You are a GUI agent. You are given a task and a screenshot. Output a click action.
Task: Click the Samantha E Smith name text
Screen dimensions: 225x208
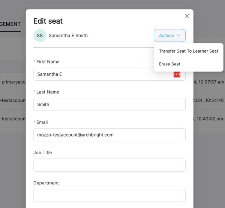[68, 36]
